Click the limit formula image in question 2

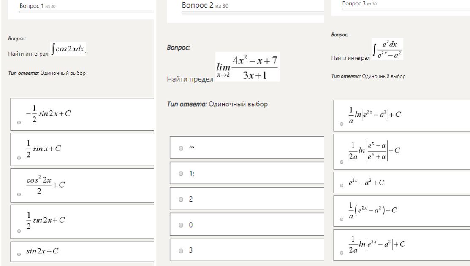pos(247,67)
